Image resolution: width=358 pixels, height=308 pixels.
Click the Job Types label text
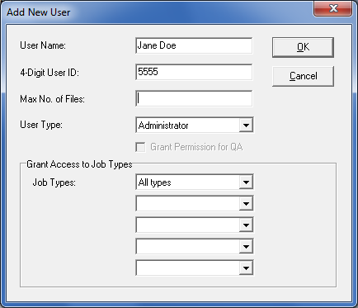click(54, 182)
